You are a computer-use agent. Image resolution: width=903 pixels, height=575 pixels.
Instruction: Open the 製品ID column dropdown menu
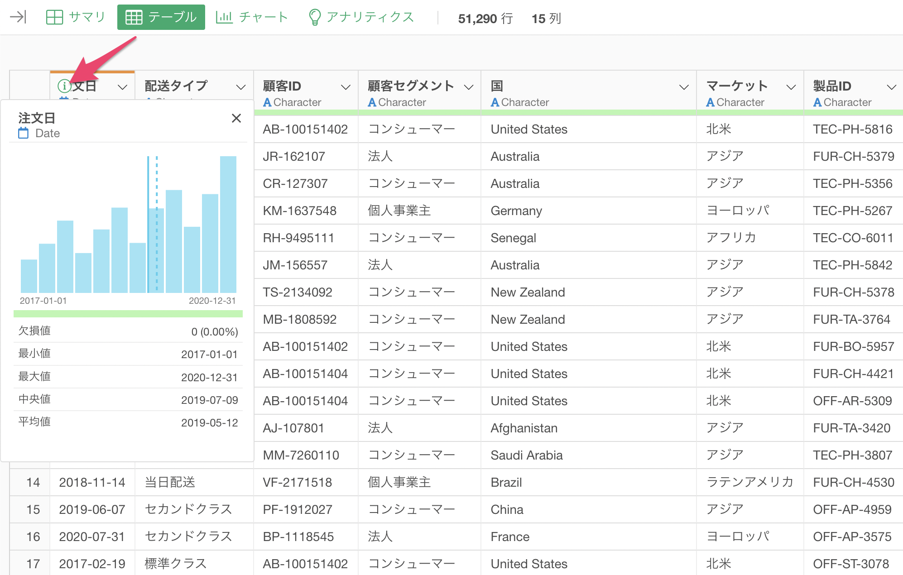pos(892,87)
